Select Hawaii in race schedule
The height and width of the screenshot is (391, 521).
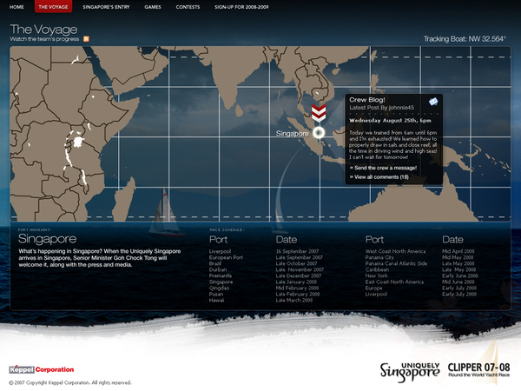216,301
